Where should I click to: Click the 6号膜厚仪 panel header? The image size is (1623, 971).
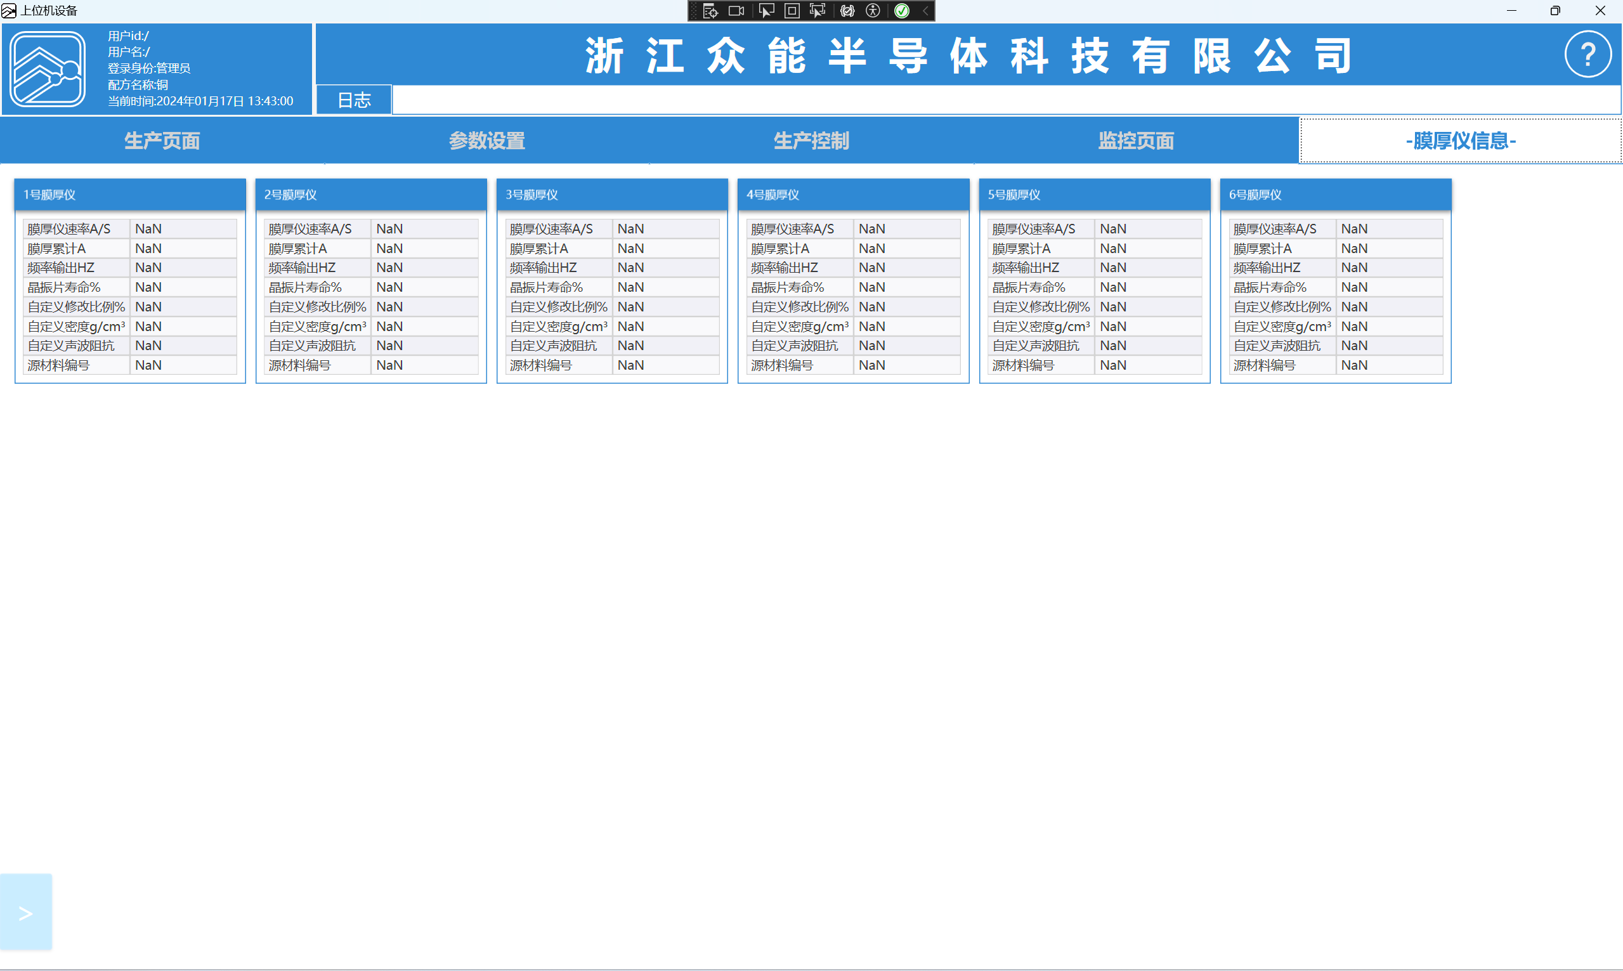pyautogui.click(x=1336, y=194)
